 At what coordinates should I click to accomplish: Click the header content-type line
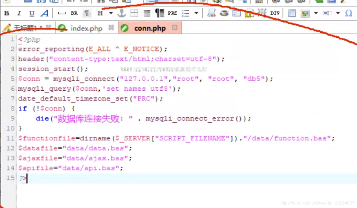coord(121,59)
